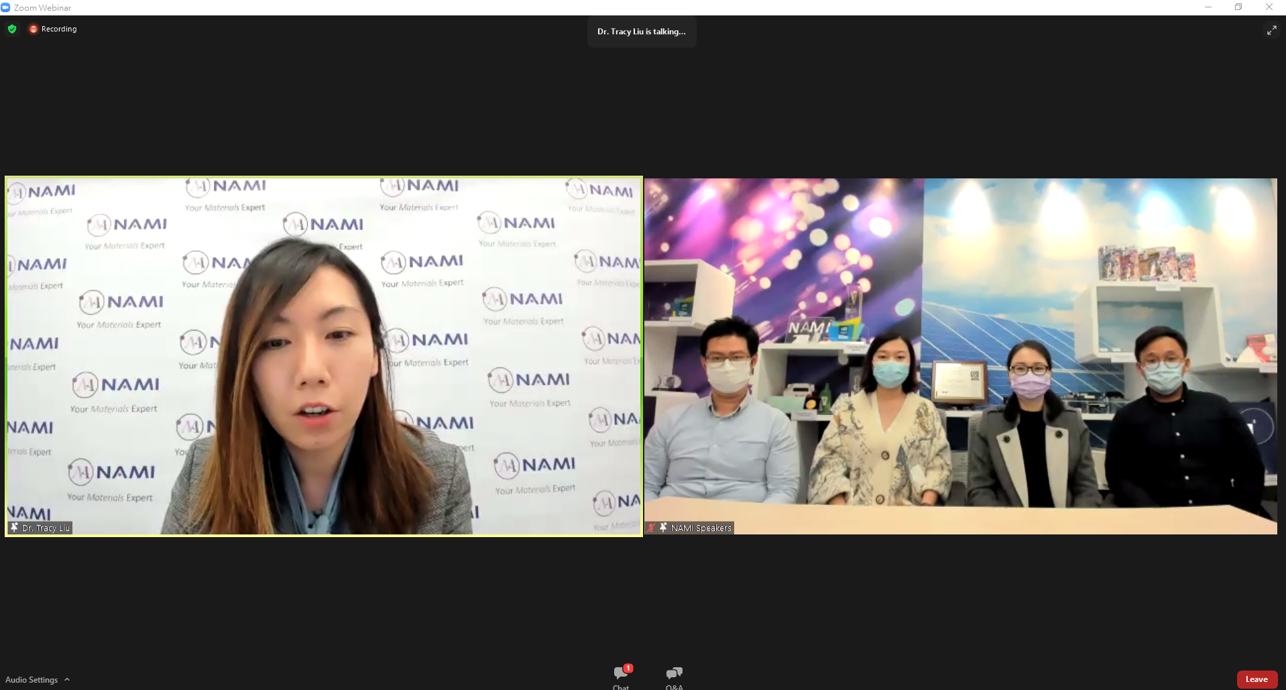Expand the Audio Settings caret
This screenshot has width=1286, height=690.
[67, 679]
